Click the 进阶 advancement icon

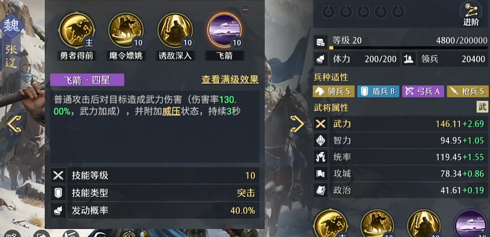point(471,14)
